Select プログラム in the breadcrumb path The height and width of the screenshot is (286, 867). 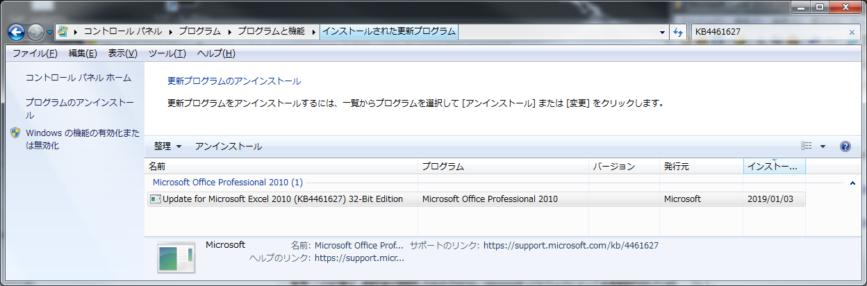click(x=199, y=32)
